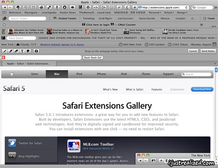Viewport: 218px width, 168px height.
Task: Click the address bar URL field
Action: coord(161,8)
